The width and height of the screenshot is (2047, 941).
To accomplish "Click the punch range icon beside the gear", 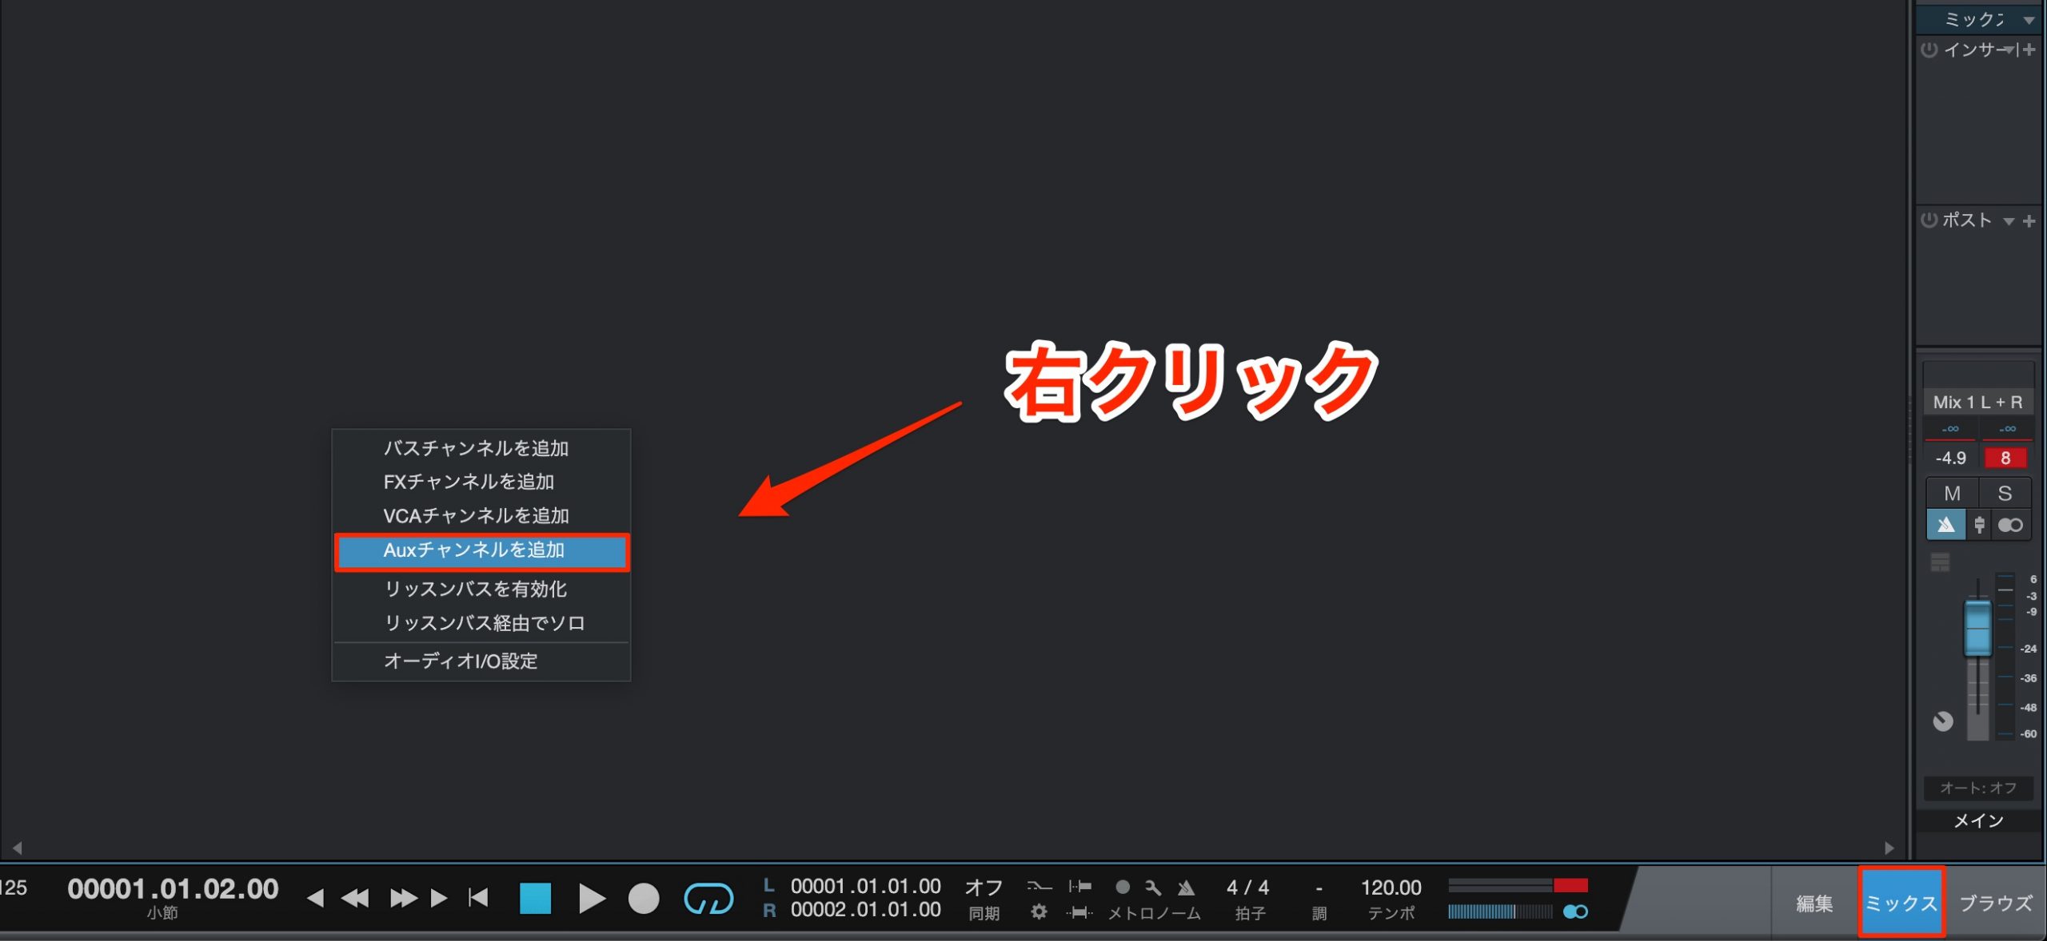I will [x=1079, y=911].
